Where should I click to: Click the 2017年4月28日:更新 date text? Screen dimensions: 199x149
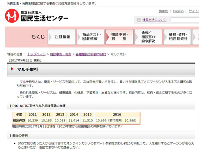[25, 60]
